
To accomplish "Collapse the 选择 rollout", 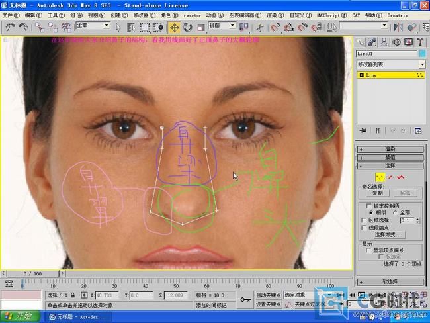I will coord(390,165).
